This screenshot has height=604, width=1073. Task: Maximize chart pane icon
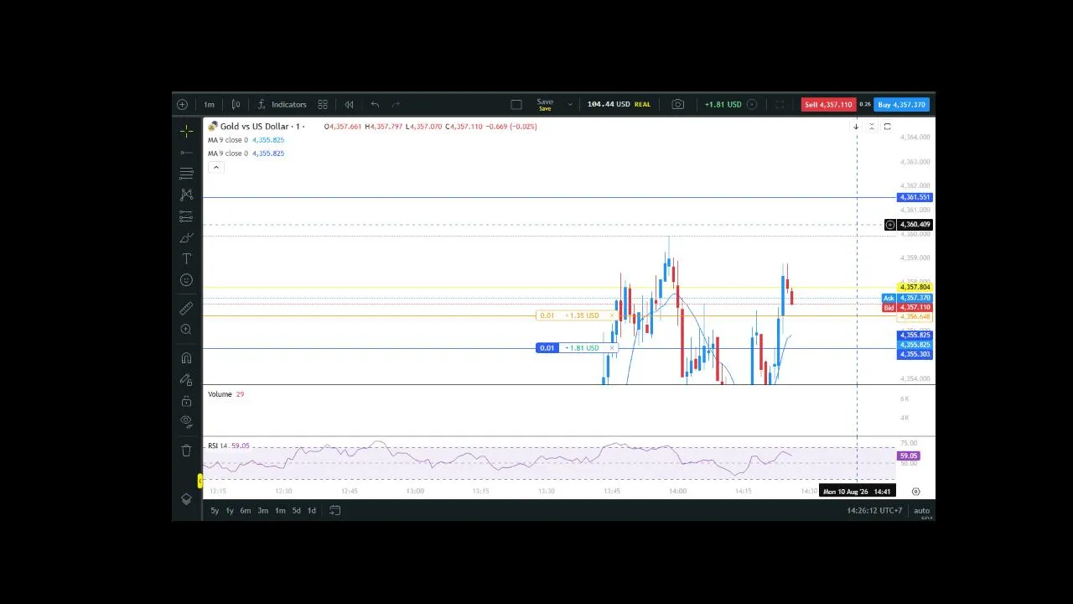(x=887, y=127)
